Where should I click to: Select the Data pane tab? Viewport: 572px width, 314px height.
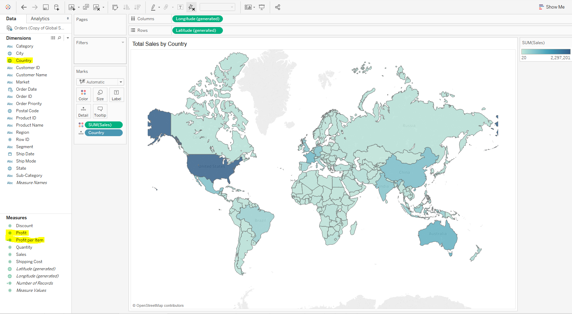[10, 18]
